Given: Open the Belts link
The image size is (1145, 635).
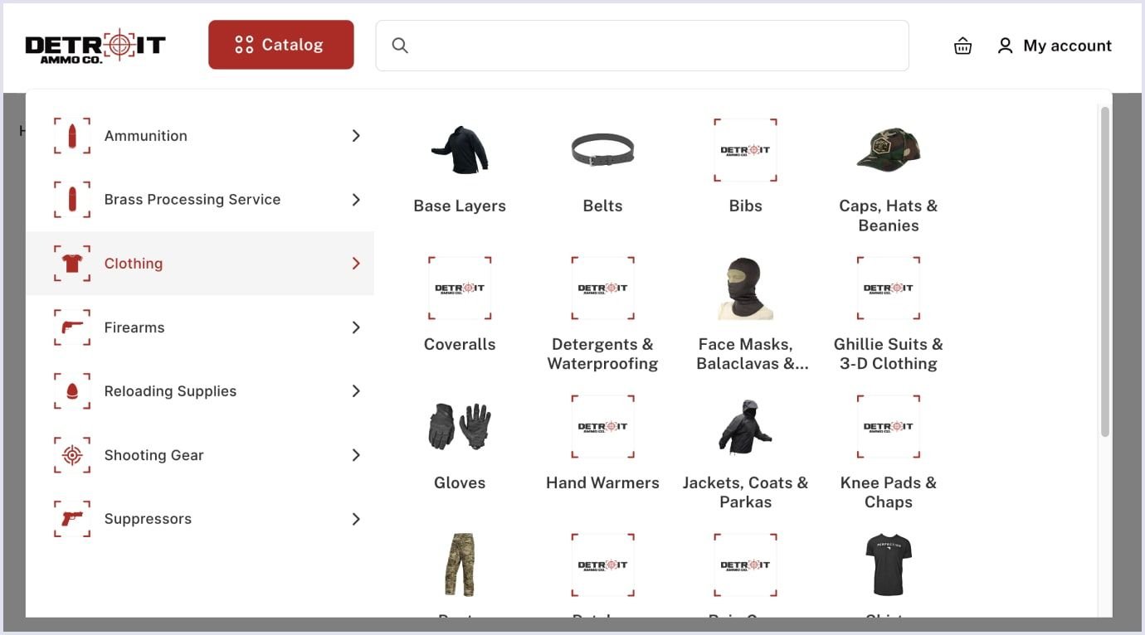Looking at the screenshot, I should [x=602, y=206].
